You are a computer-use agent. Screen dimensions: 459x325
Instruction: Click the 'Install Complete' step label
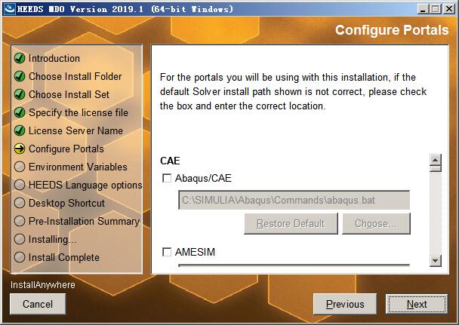64,258
